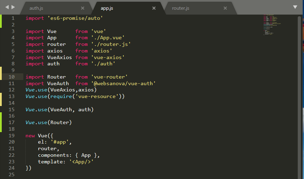This screenshot has height=179, width=304.
Task: Click Router argument in Vue.use(Router)
Action: tap(60, 123)
